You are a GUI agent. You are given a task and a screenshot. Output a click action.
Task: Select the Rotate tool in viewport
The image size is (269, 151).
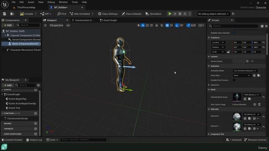(147, 25)
